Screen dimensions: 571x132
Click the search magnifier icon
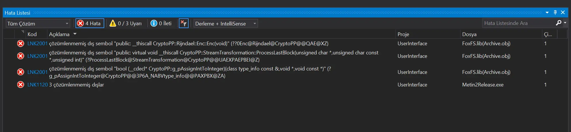(x=558, y=23)
